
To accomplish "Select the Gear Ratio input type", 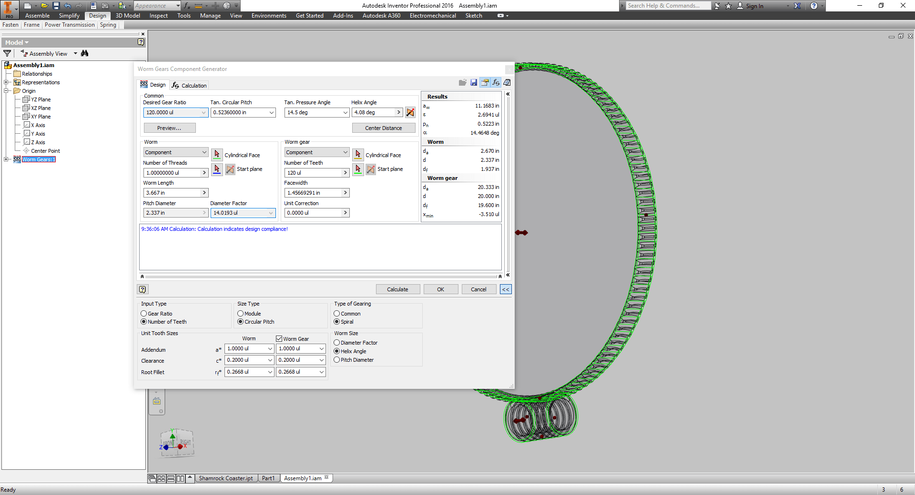I will point(143,313).
